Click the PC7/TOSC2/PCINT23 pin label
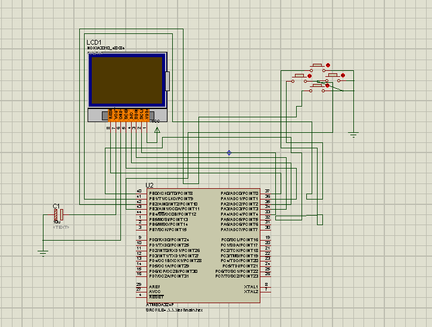 coord(237,276)
